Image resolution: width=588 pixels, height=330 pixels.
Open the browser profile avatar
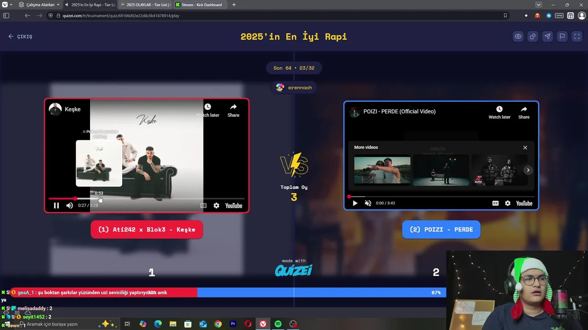[582, 16]
